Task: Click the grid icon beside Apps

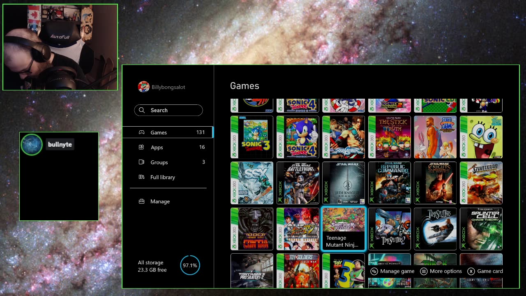Action: 141,147
